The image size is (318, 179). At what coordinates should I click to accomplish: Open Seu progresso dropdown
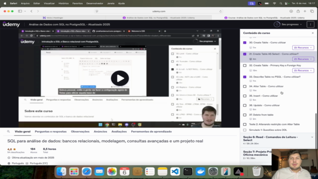coord(288,24)
